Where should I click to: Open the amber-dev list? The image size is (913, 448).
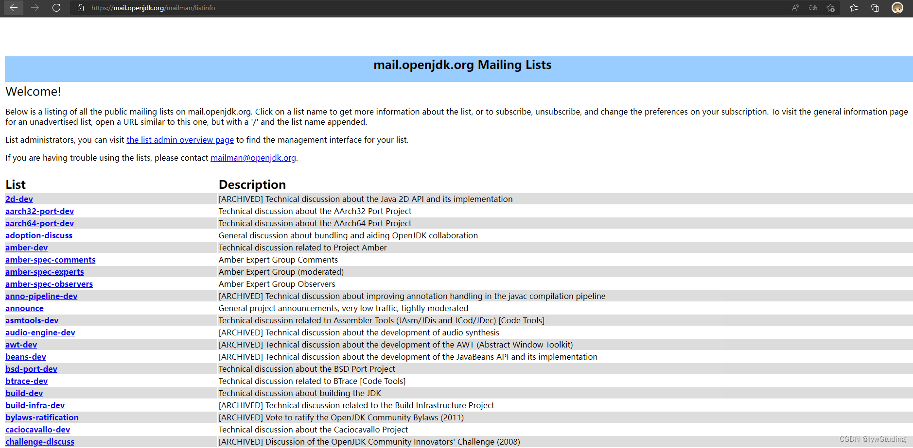click(26, 248)
